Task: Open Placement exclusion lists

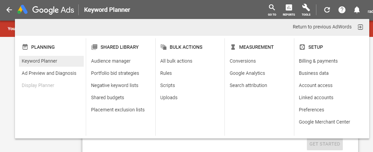Action: click(118, 110)
